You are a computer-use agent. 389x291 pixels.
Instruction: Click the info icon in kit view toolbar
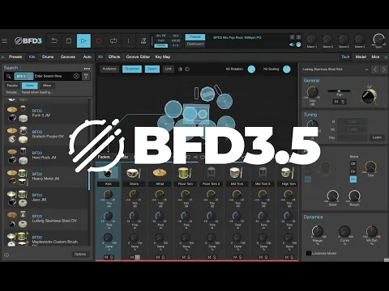click(x=187, y=70)
